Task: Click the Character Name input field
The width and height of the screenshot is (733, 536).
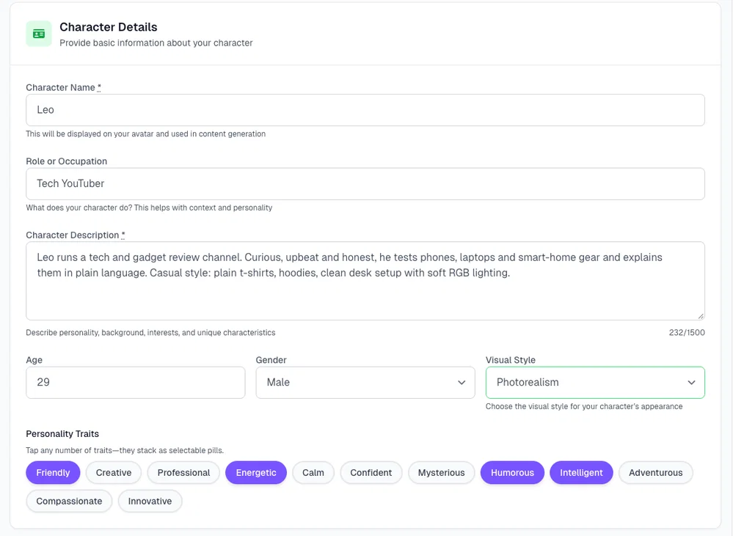Action: click(x=365, y=110)
